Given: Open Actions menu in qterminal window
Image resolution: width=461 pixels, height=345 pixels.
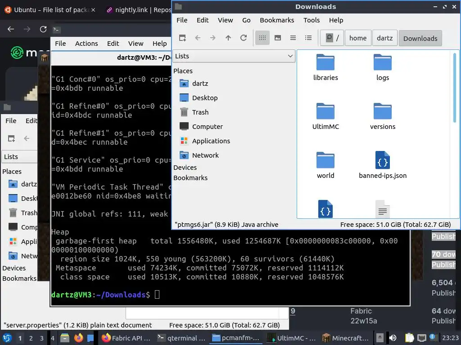Looking at the screenshot, I should coord(86,44).
